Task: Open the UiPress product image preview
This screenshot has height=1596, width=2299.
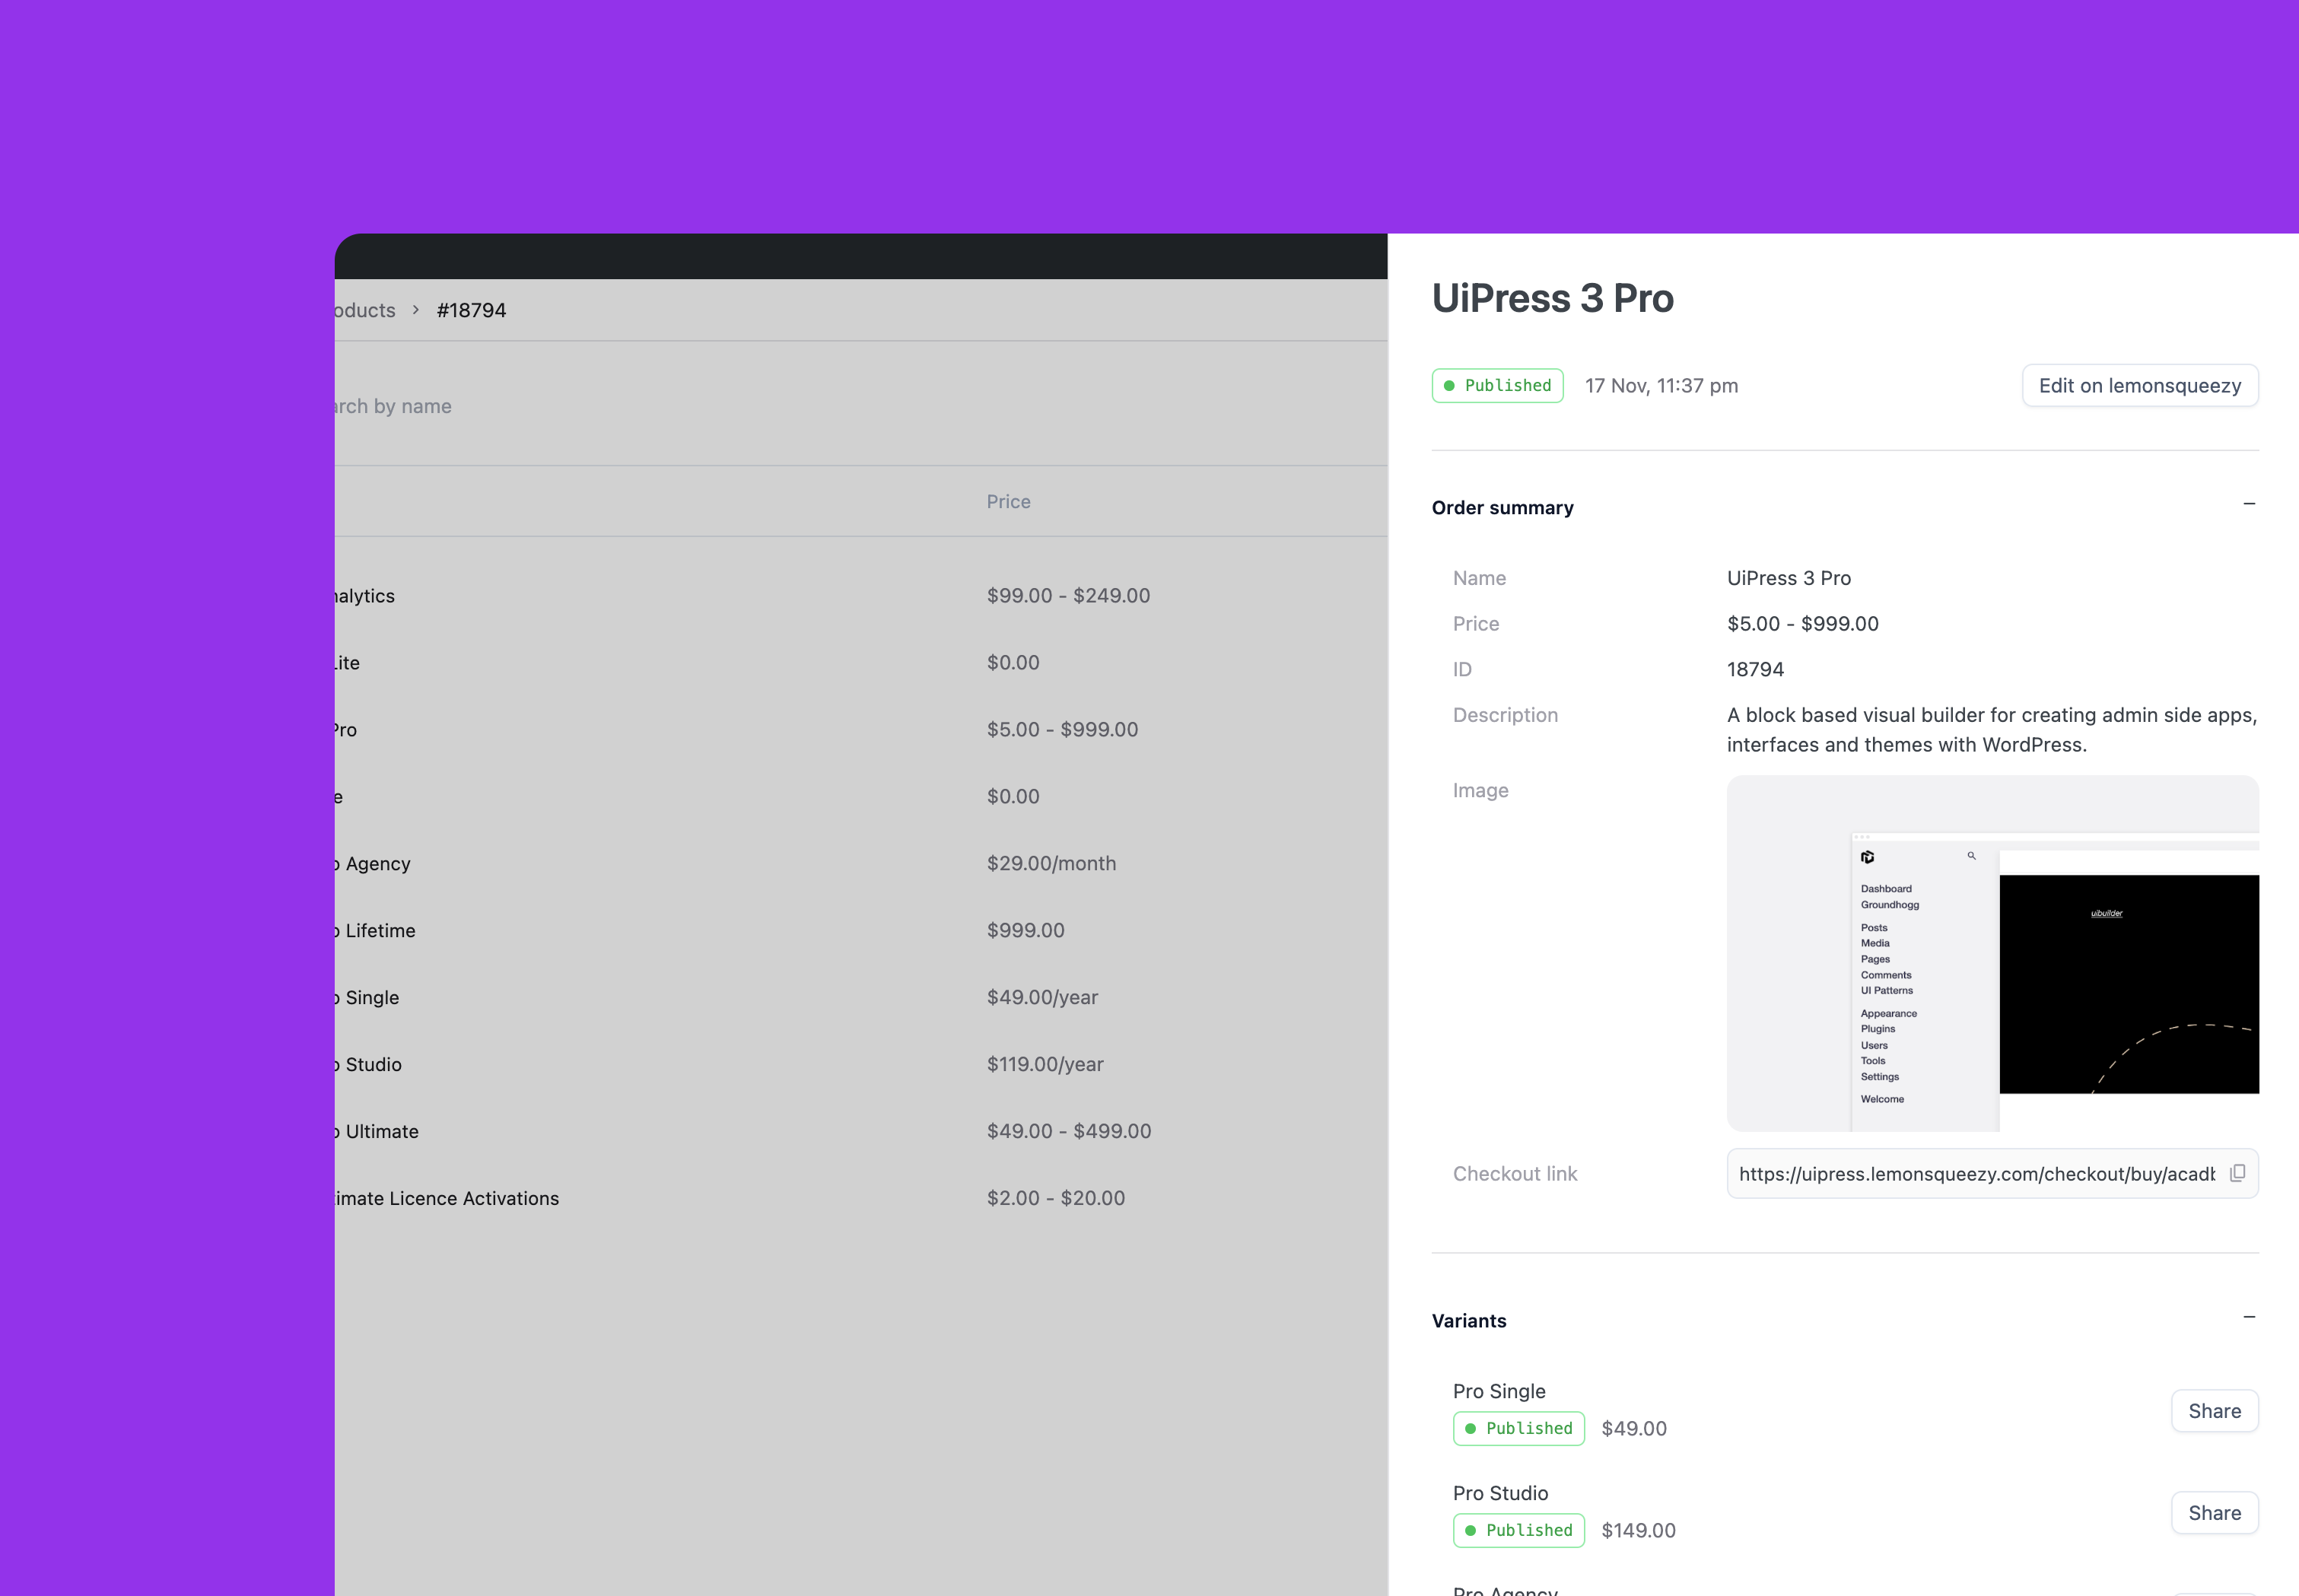Action: tap(1992, 953)
